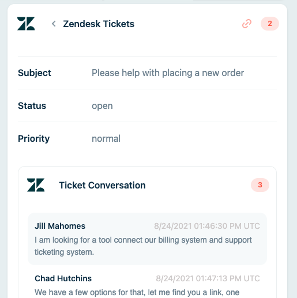Open the ticket link icon
The width and height of the screenshot is (297, 298).
click(x=247, y=24)
